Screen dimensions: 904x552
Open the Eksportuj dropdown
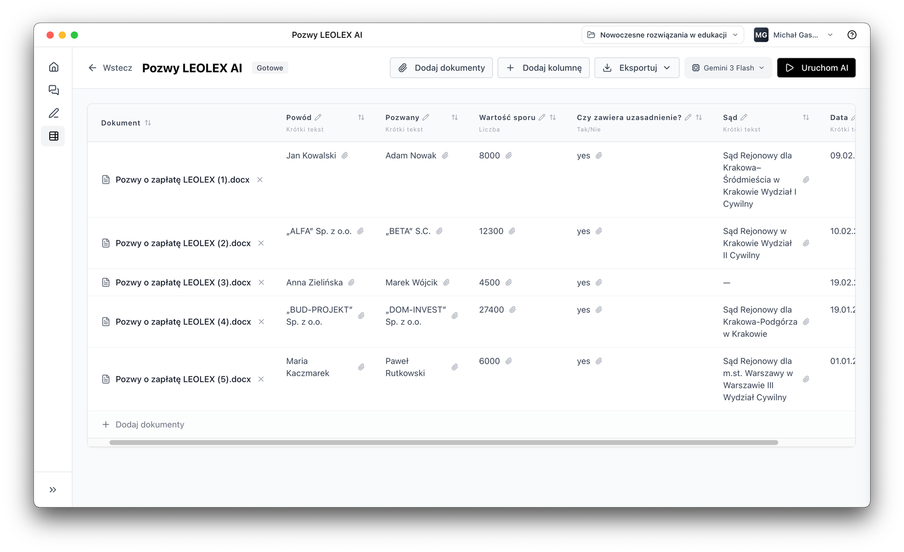pyautogui.click(x=636, y=67)
